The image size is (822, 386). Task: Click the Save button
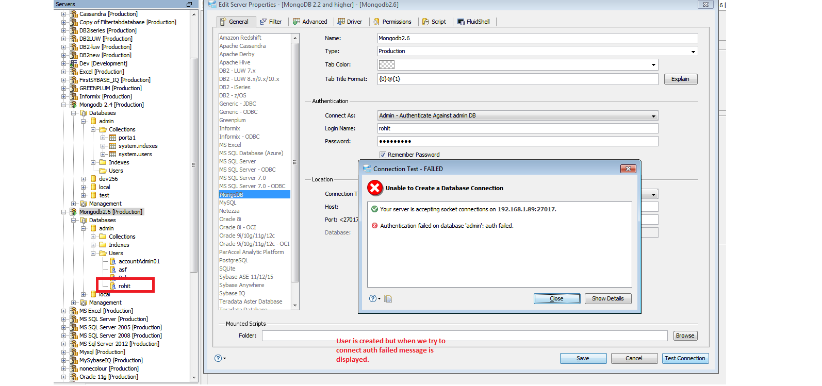[583, 358]
